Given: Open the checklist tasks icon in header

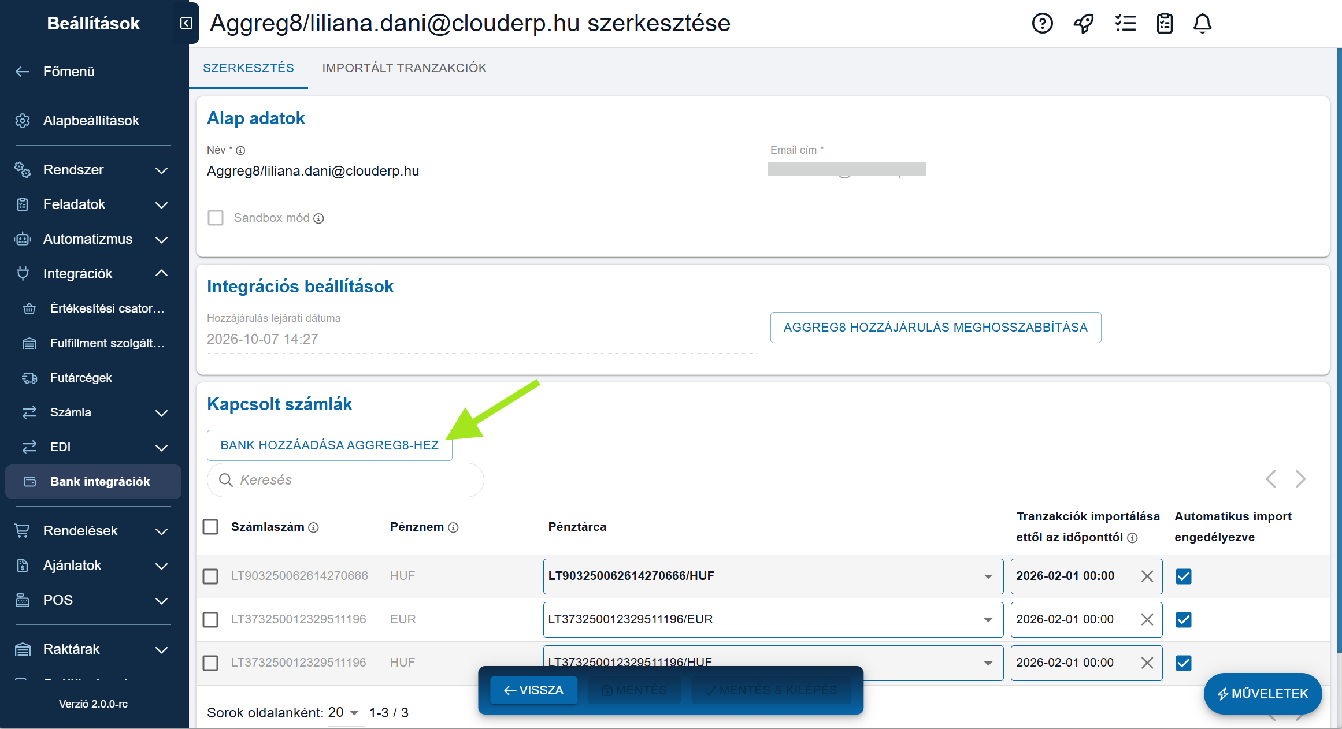Looking at the screenshot, I should 1125,24.
